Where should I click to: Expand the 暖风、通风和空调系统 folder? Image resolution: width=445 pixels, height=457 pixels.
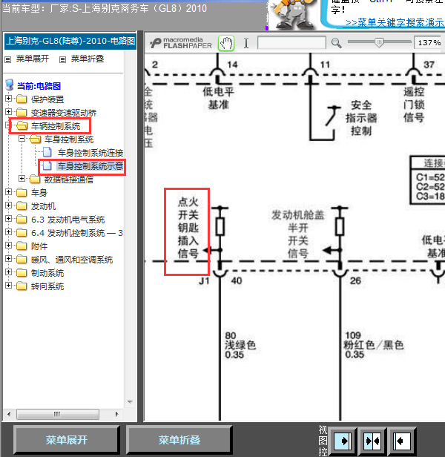click(x=8, y=258)
